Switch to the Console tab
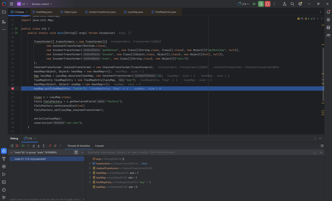 coord(99,146)
